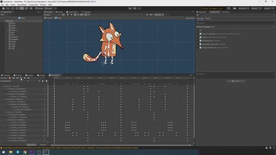Switch to the Console tab

point(6,75)
